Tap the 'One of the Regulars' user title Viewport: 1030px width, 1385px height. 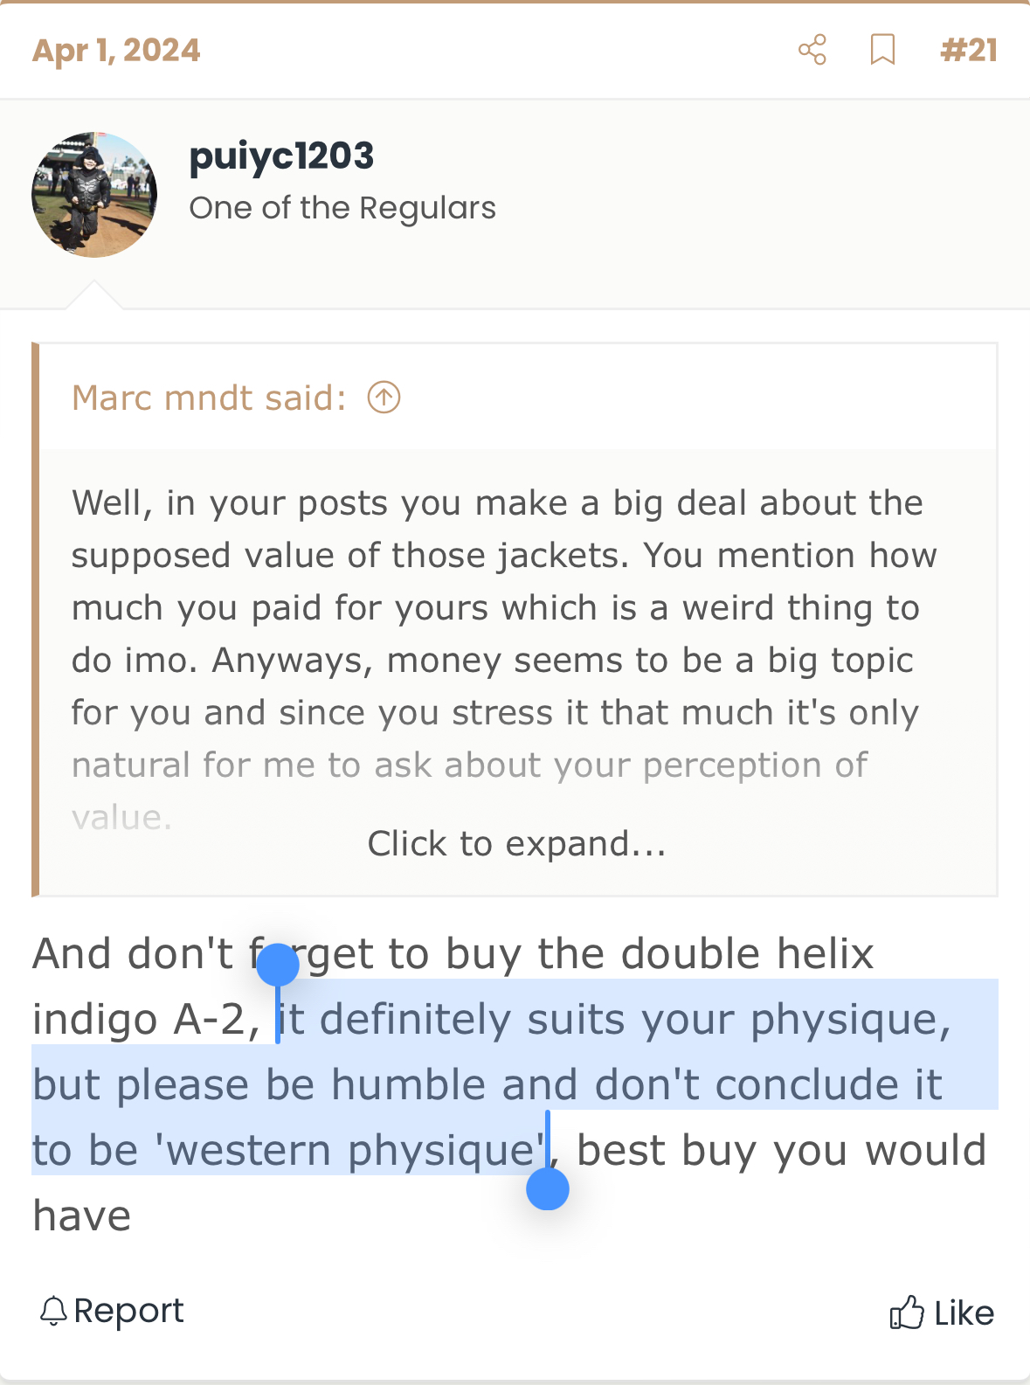coord(342,208)
